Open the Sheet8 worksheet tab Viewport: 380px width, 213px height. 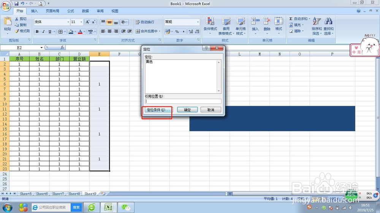point(74,194)
